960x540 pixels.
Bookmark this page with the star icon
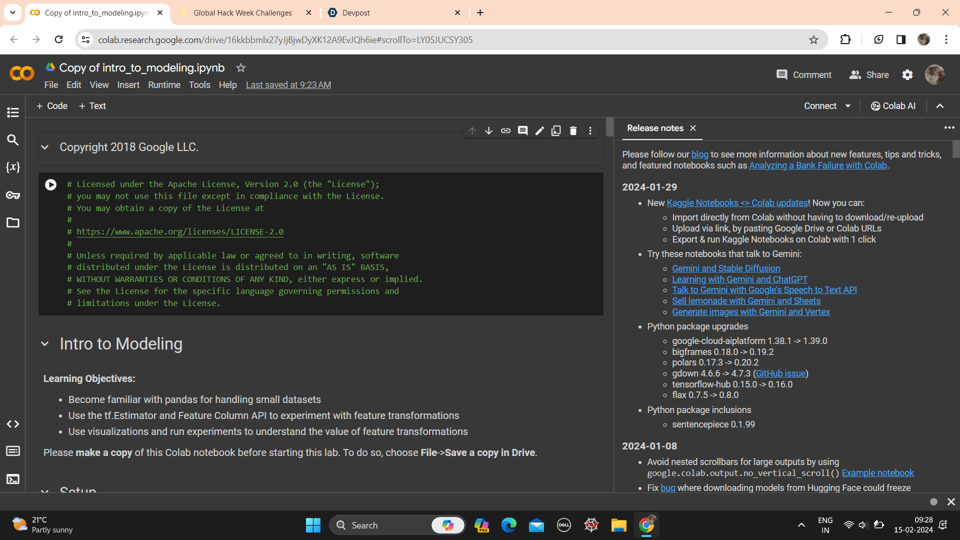(x=814, y=39)
